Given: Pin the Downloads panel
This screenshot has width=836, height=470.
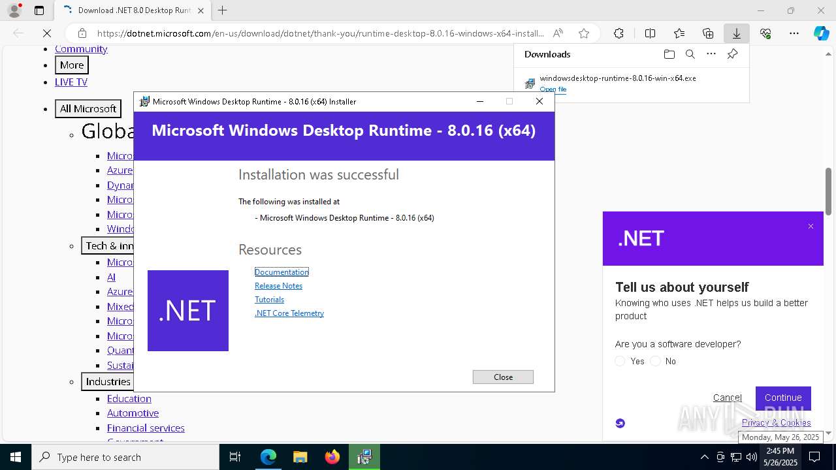Looking at the screenshot, I should 732,54.
